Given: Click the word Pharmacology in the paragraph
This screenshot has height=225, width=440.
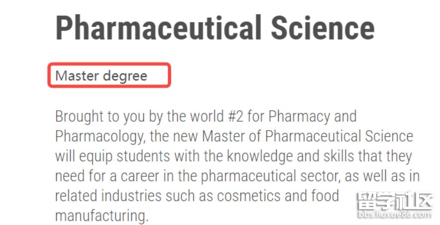Looking at the screenshot, I should [100, 137].
